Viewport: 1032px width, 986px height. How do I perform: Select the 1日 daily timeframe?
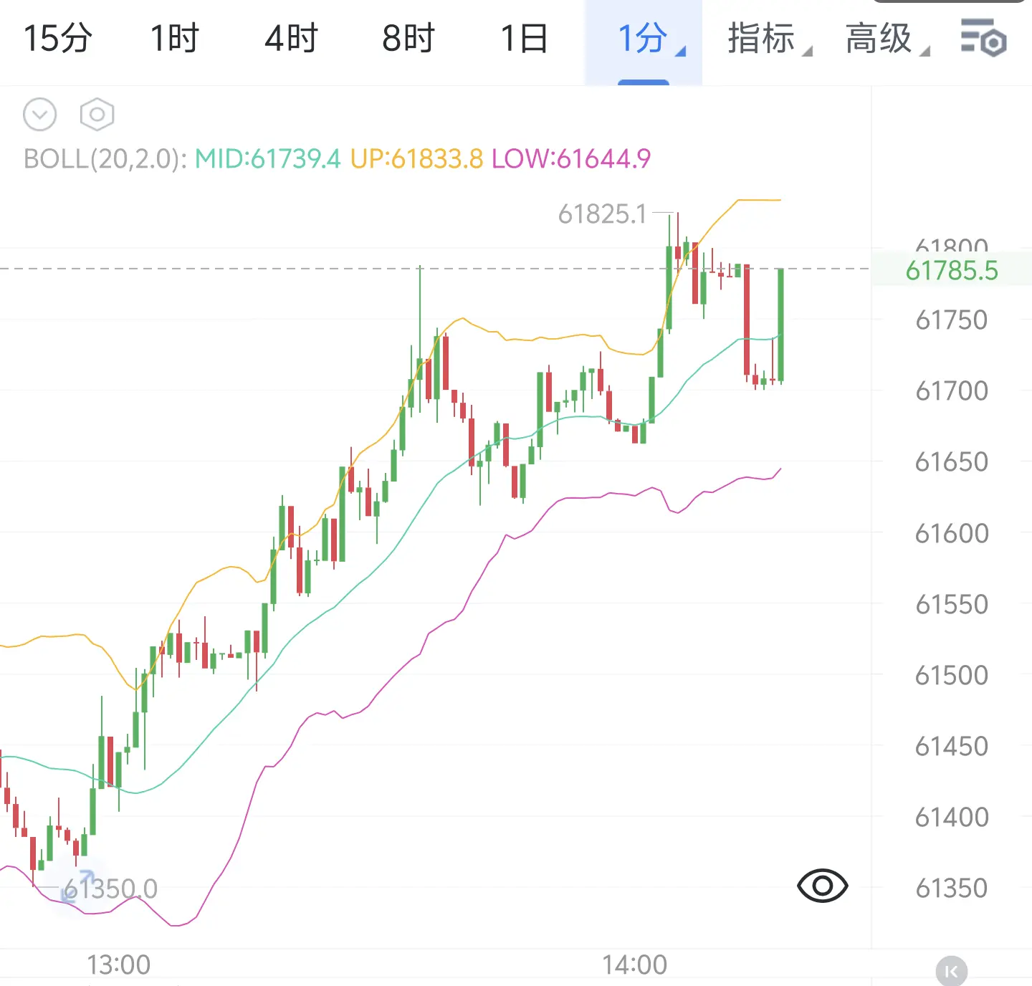[524, 39]
